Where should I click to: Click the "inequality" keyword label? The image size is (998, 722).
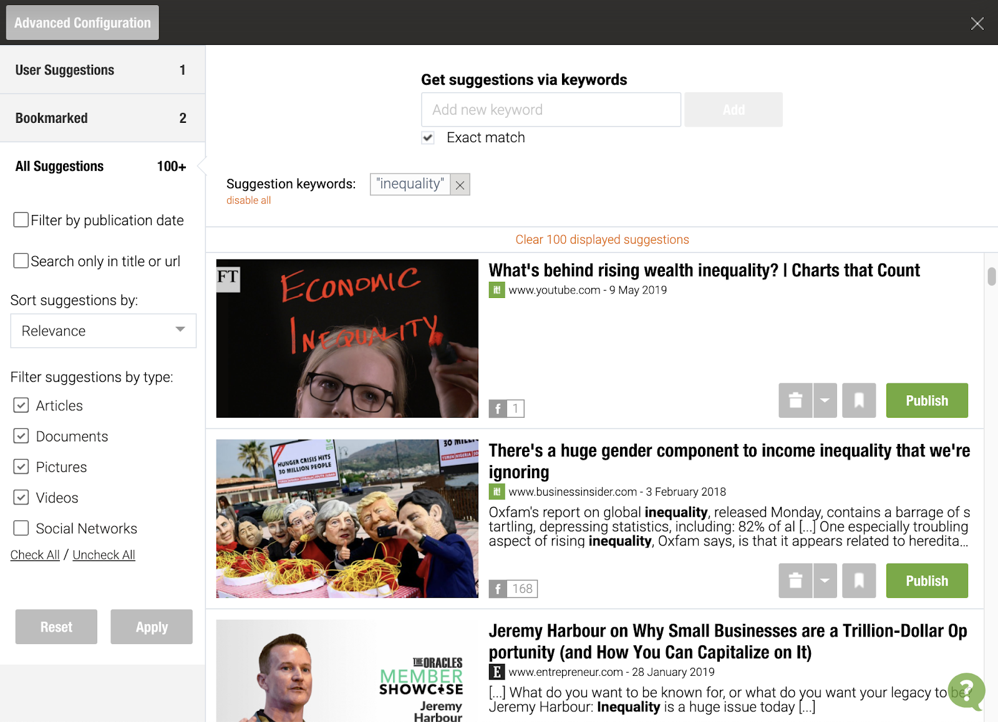point(410,185)
